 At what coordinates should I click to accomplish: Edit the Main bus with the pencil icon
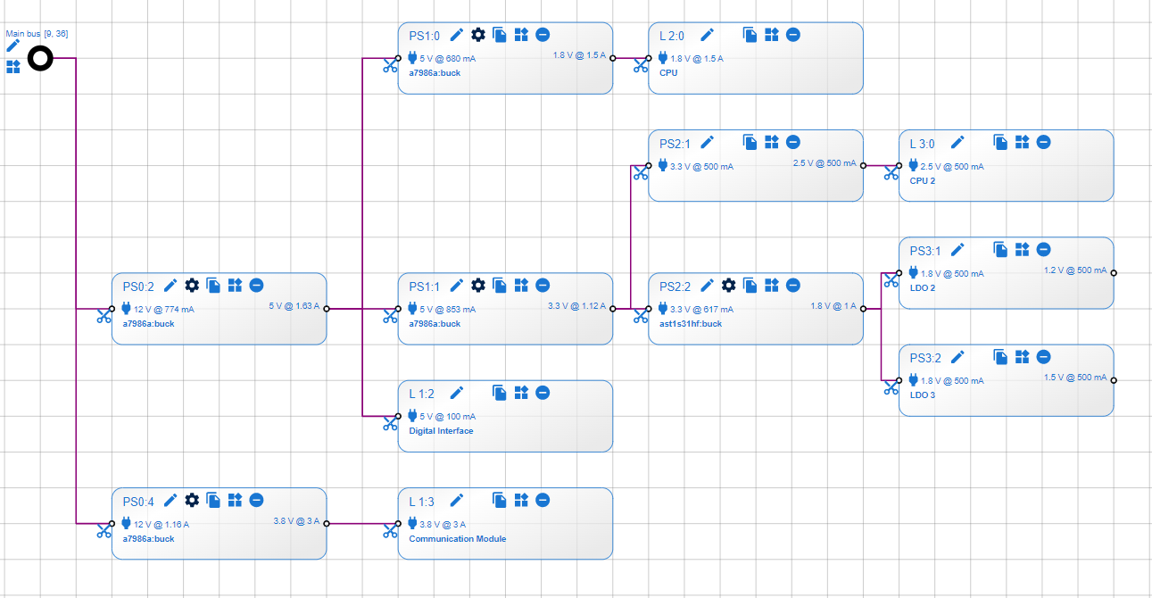(x=12, y=46)
